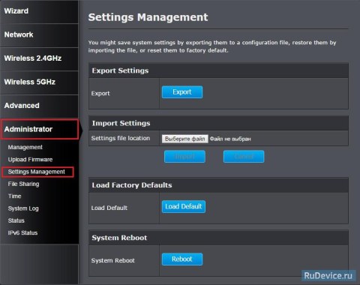Click the 'System Reboot' section heading
The width and height of the screenshot is (360, 285).
point(119,238)
